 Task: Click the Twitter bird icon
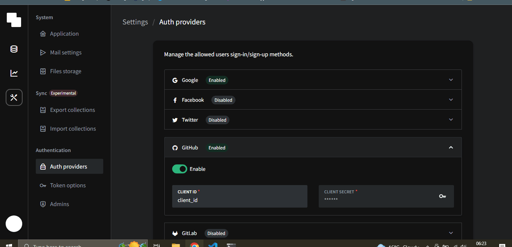tap(175, 120)
